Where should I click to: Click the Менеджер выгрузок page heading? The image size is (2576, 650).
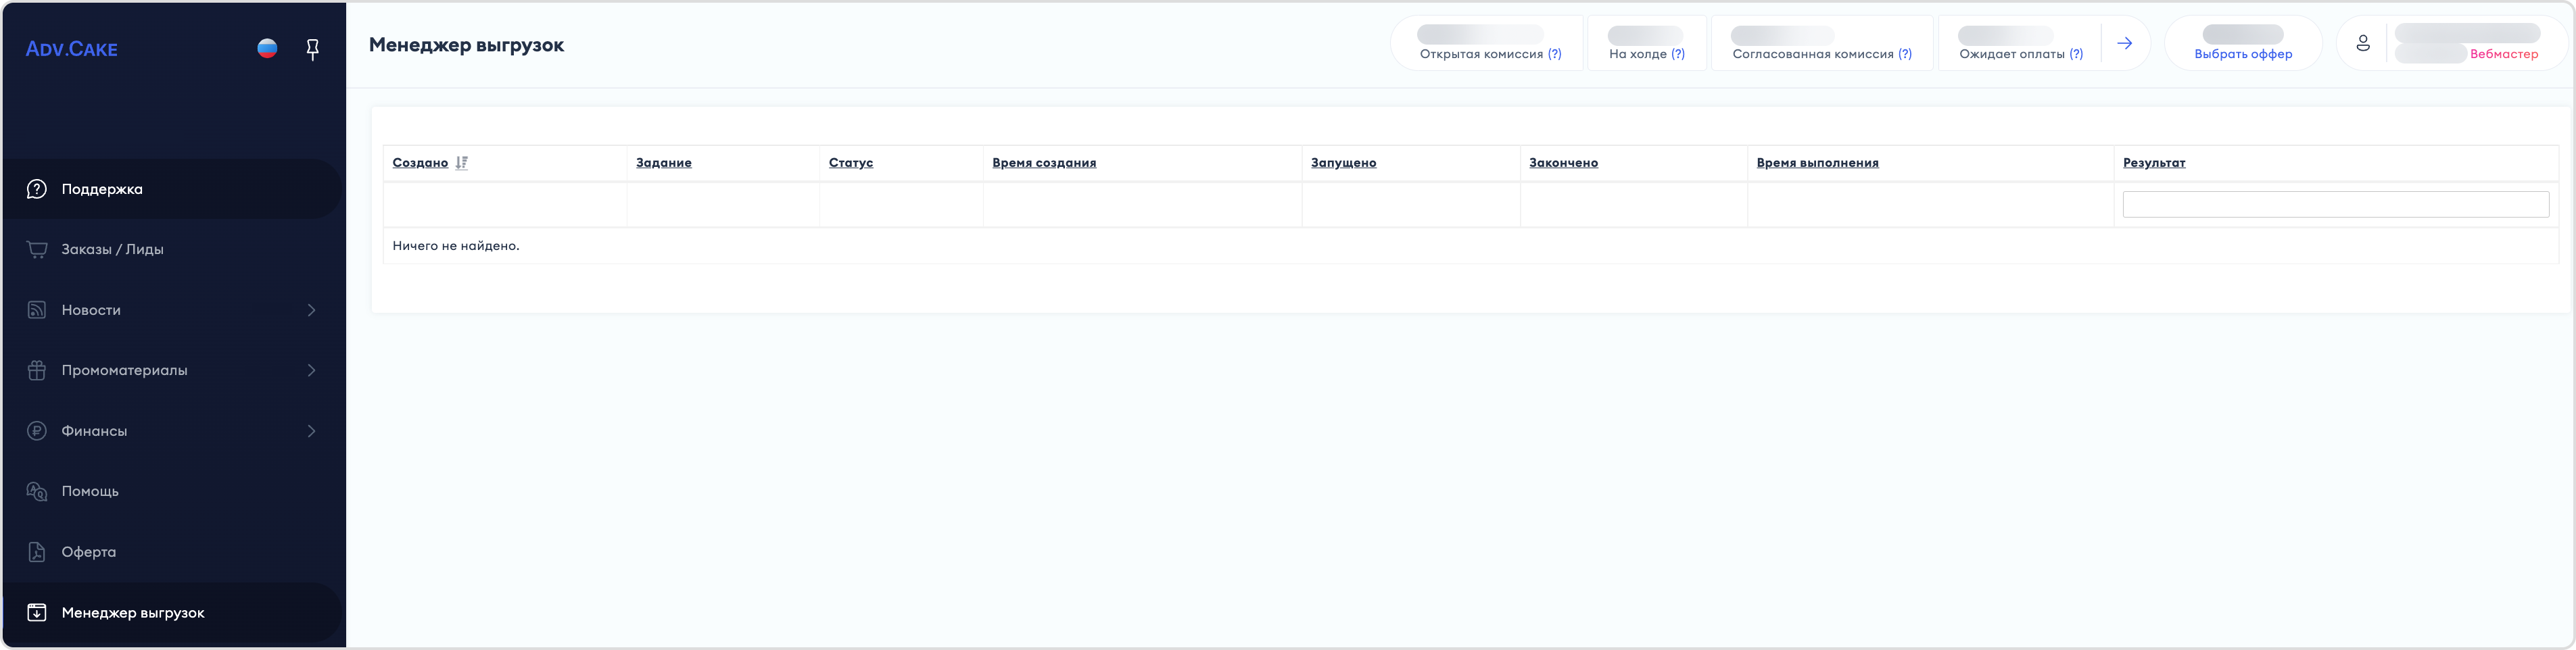pyautogui.click(x=466, y=45)
